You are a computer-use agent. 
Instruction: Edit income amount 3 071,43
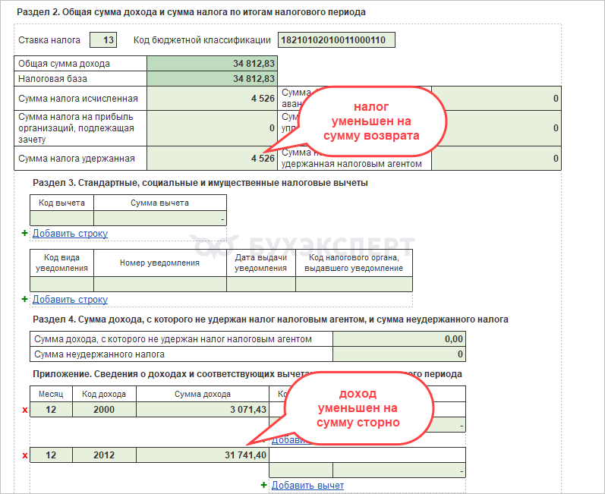[203, 410]
